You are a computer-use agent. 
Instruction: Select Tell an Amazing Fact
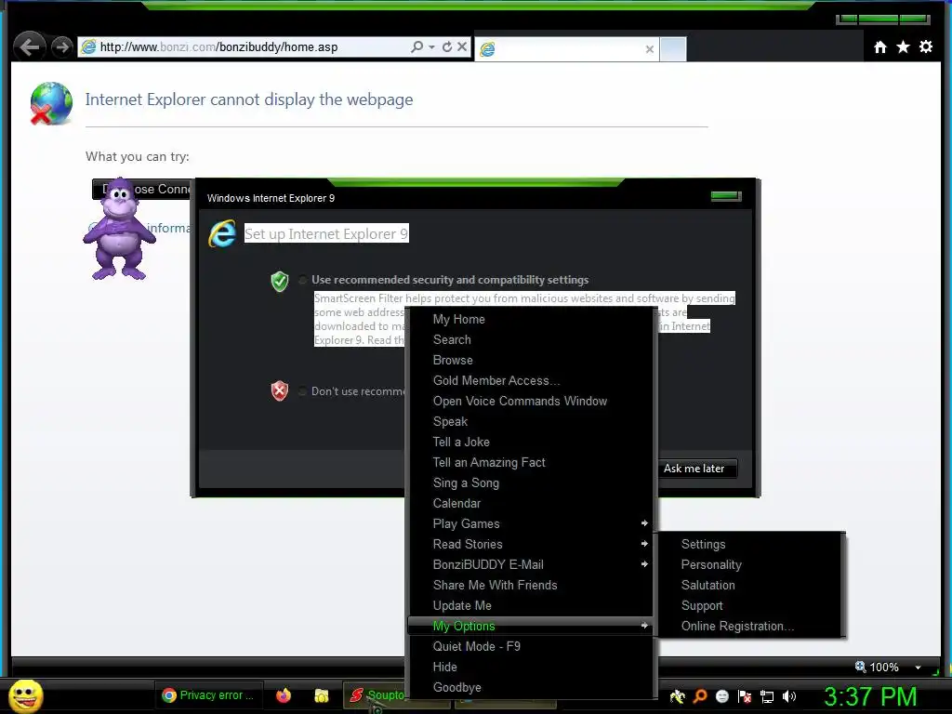click(x=530, y=462)
